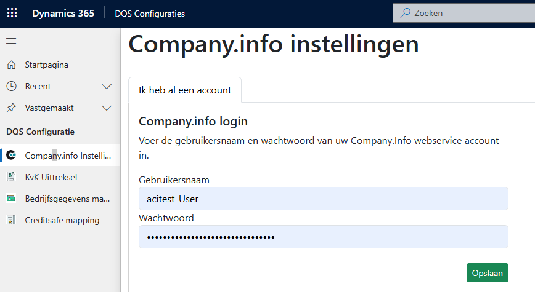Image resolution: width=535 pixels, height=292 pixels.
Task: Switch to 'Ik heb al een account' tab
Action: [x=185, y=90]
